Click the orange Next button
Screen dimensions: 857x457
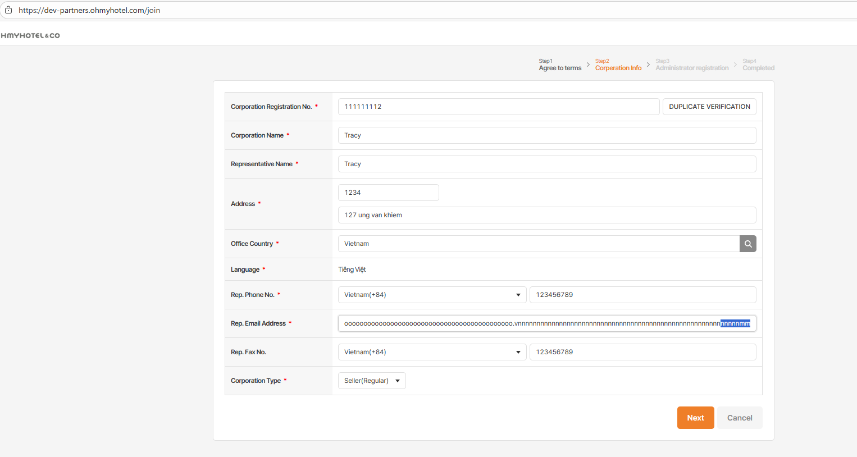click(x=695, y=418)
